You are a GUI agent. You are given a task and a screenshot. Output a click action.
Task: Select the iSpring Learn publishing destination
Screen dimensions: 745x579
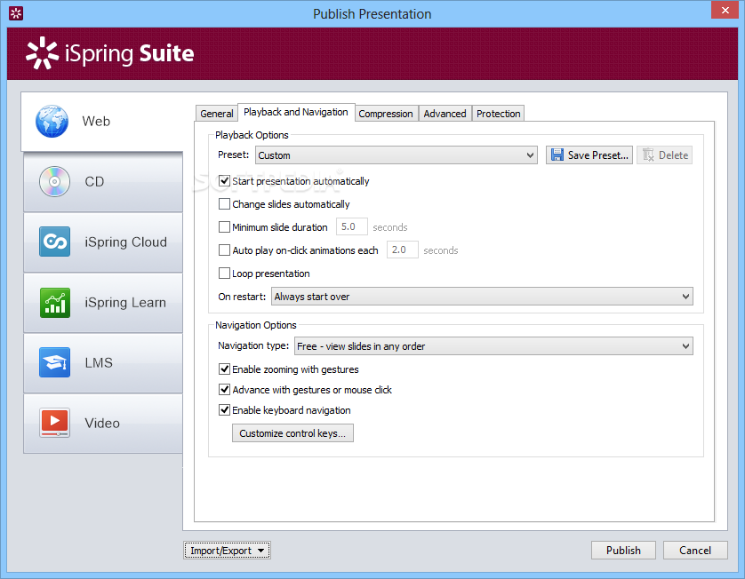click(x=103, y=303)
